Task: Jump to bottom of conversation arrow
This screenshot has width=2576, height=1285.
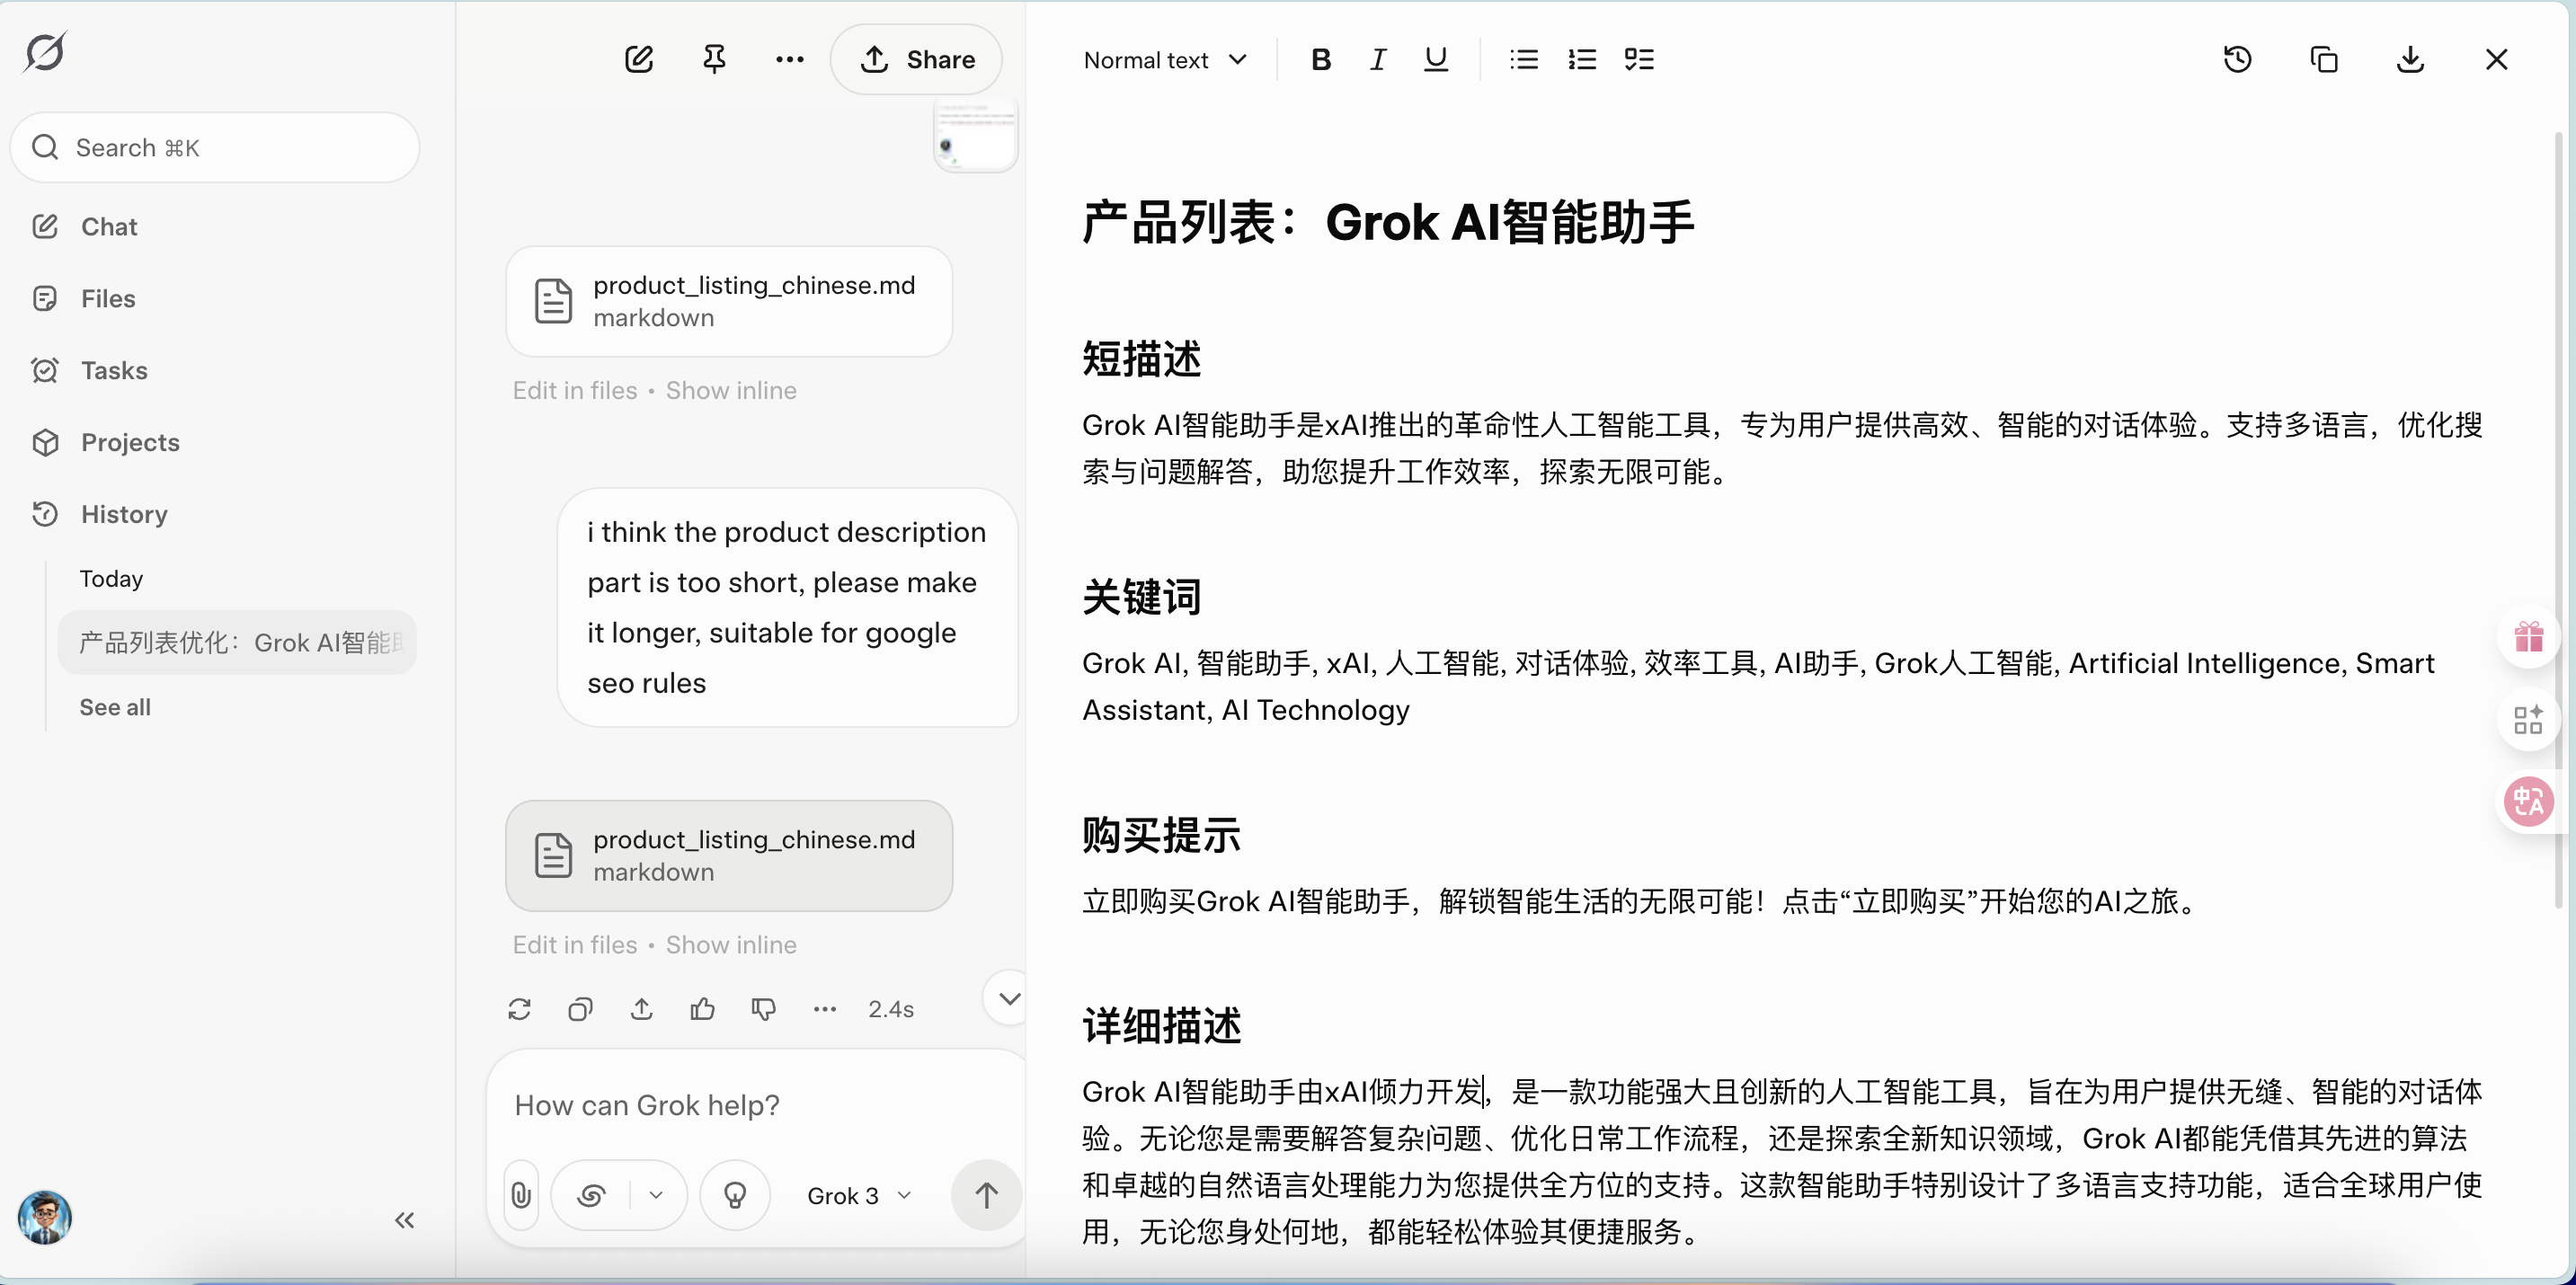Action: pyautogui.click(x=1008, y=998)
